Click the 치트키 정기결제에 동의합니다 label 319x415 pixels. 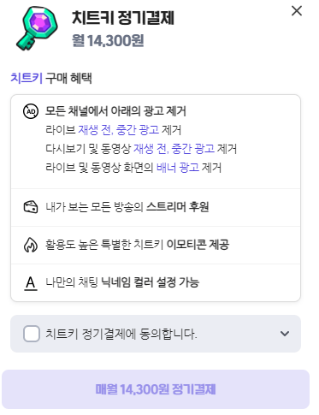tap(121, 334)
